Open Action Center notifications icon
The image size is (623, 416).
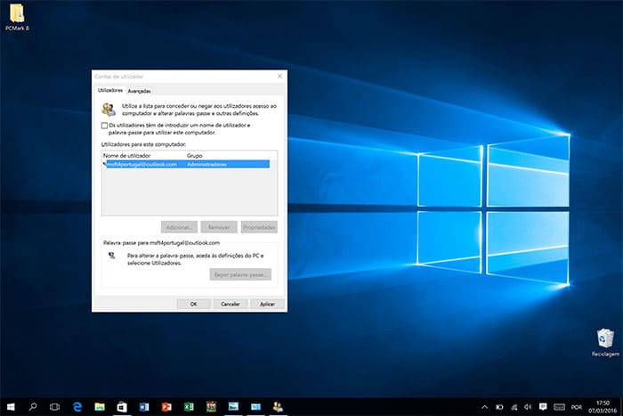[543, 406]
